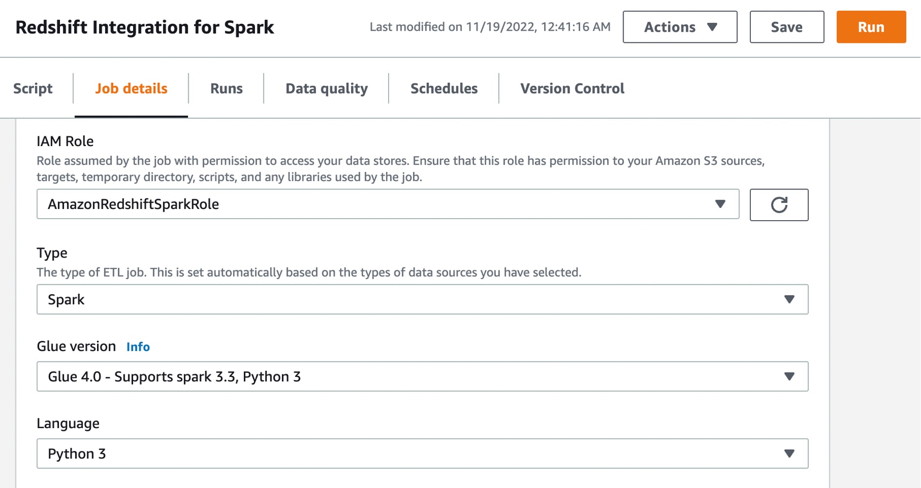
Task: Expand the Type dropdown arrow
Action: pos(789,299)
